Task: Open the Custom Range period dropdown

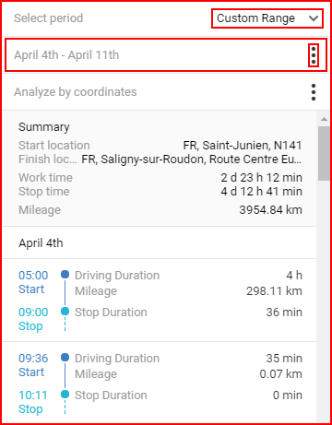Action: (x=267, y=18)
